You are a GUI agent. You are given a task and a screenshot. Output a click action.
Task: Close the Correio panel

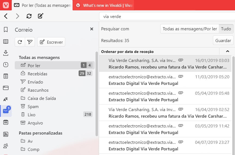pyautogui.click(x=92, y=29)
